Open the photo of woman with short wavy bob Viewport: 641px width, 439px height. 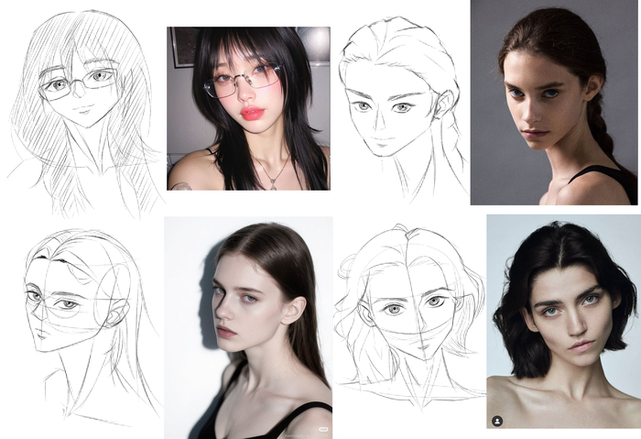click(561, 321)
